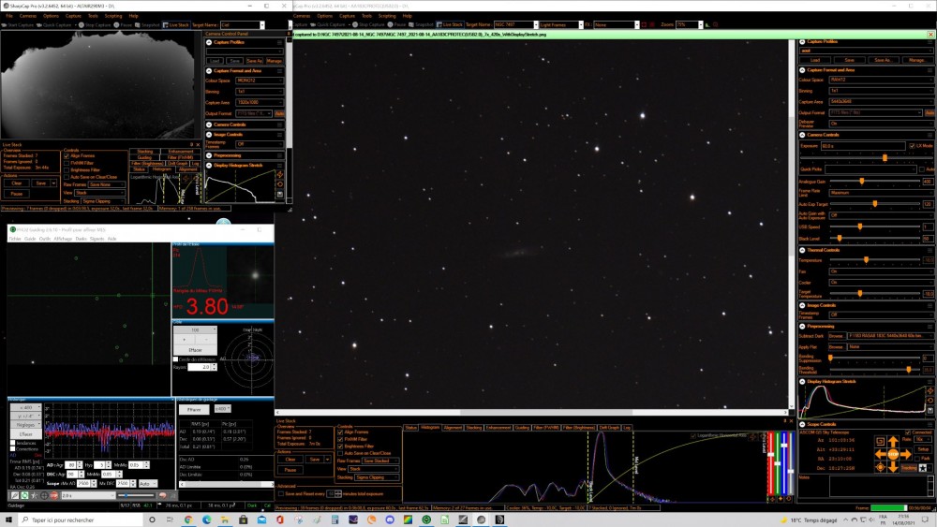
Task: Click the left arrow in Scope Controls
Action: (880, 454)
